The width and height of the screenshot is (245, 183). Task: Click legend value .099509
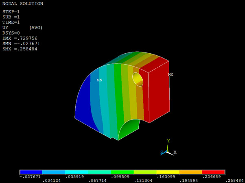tap(120, 177)
